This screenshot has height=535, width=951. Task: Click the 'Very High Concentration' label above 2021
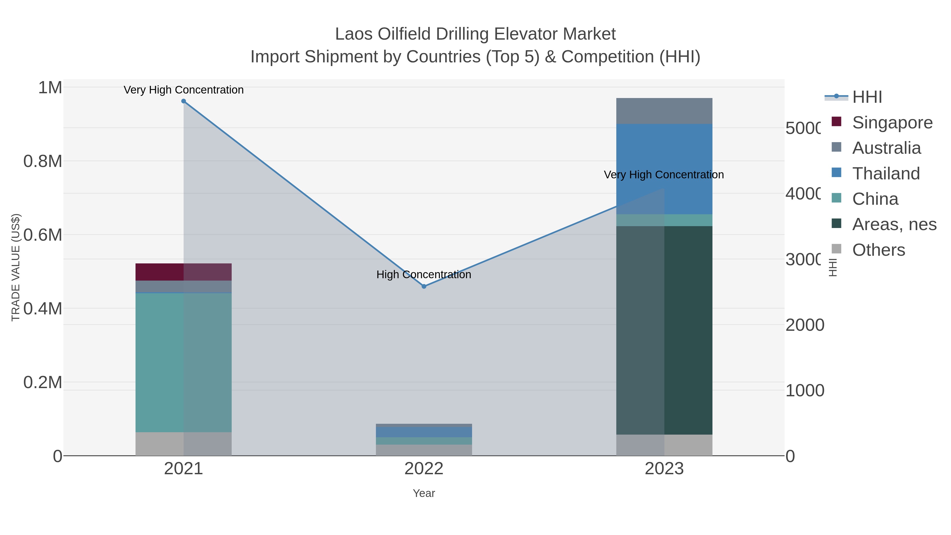click(x=184, y=90)
